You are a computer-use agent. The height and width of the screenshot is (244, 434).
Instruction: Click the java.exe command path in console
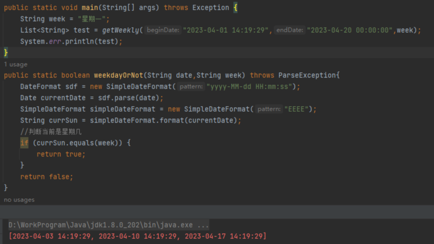(x=109, y=225)
